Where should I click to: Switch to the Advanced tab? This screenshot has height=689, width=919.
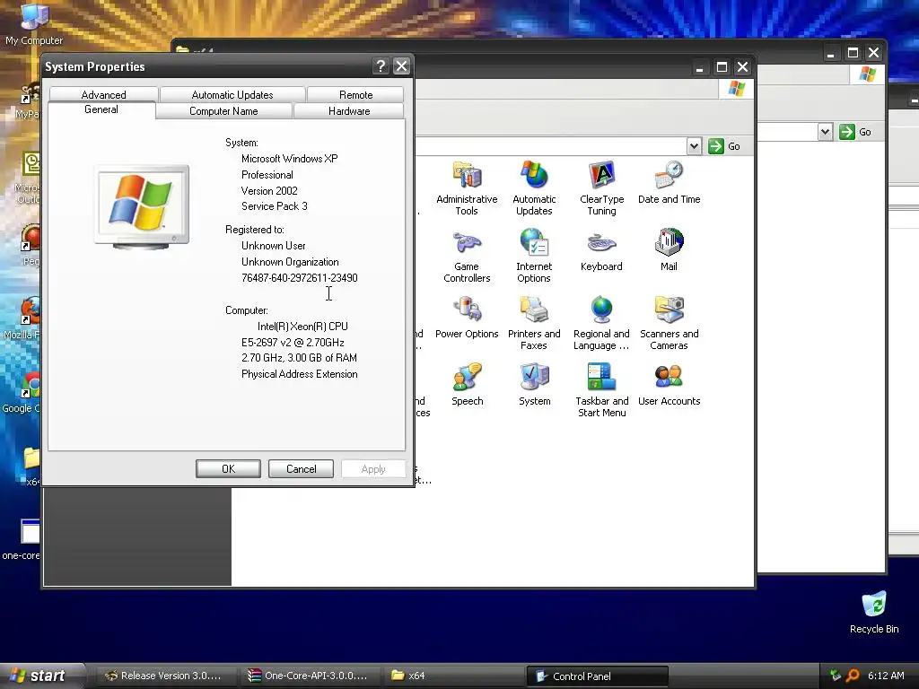pyautogui.click(x=104, y=94)
